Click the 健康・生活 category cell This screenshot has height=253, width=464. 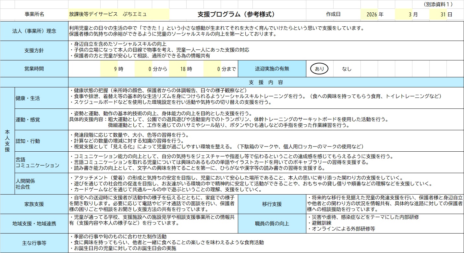click(x=41, y=98)
